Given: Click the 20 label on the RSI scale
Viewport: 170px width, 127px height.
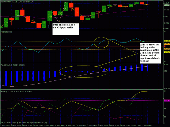Looking at the screenshot, I should pyautogui.click(x=165, y=62).
